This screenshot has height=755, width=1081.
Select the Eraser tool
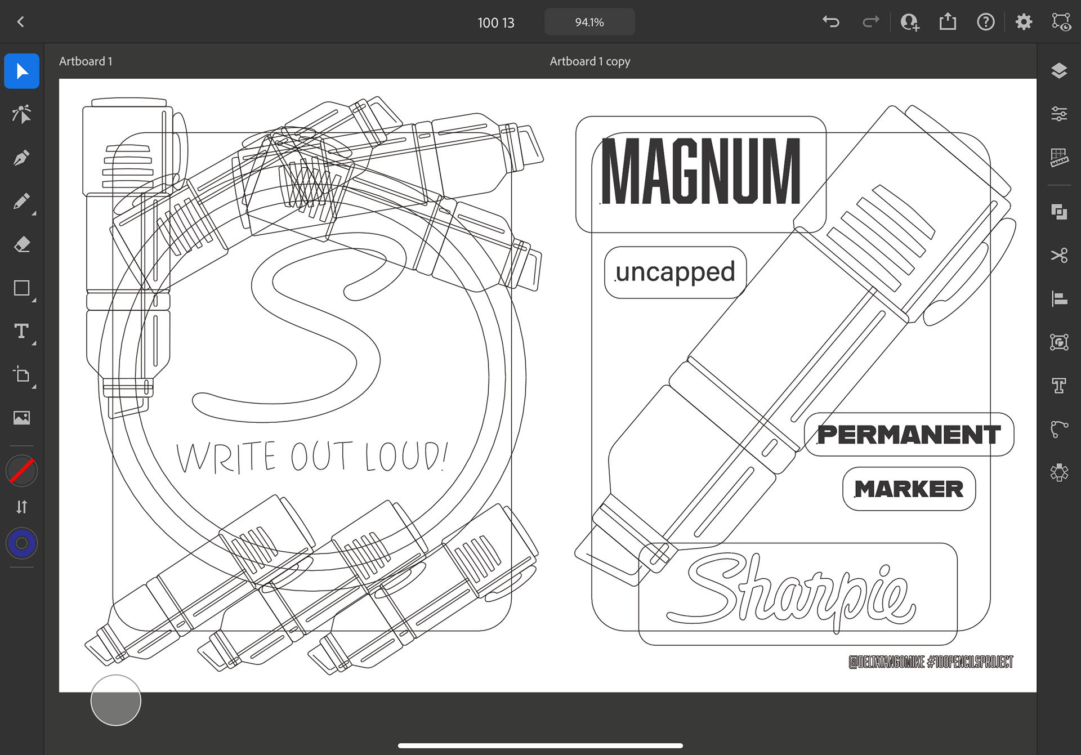(x=22, y=244)
